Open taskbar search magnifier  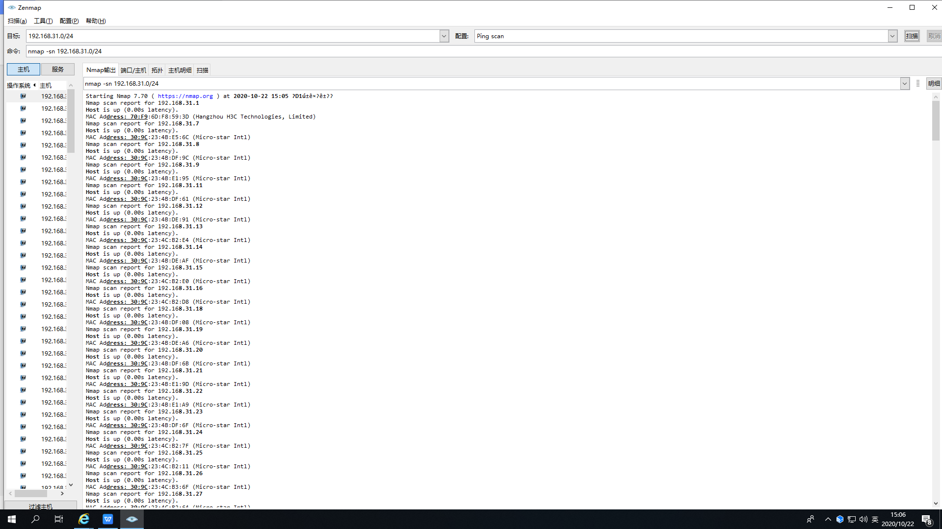tap(35, 519)
